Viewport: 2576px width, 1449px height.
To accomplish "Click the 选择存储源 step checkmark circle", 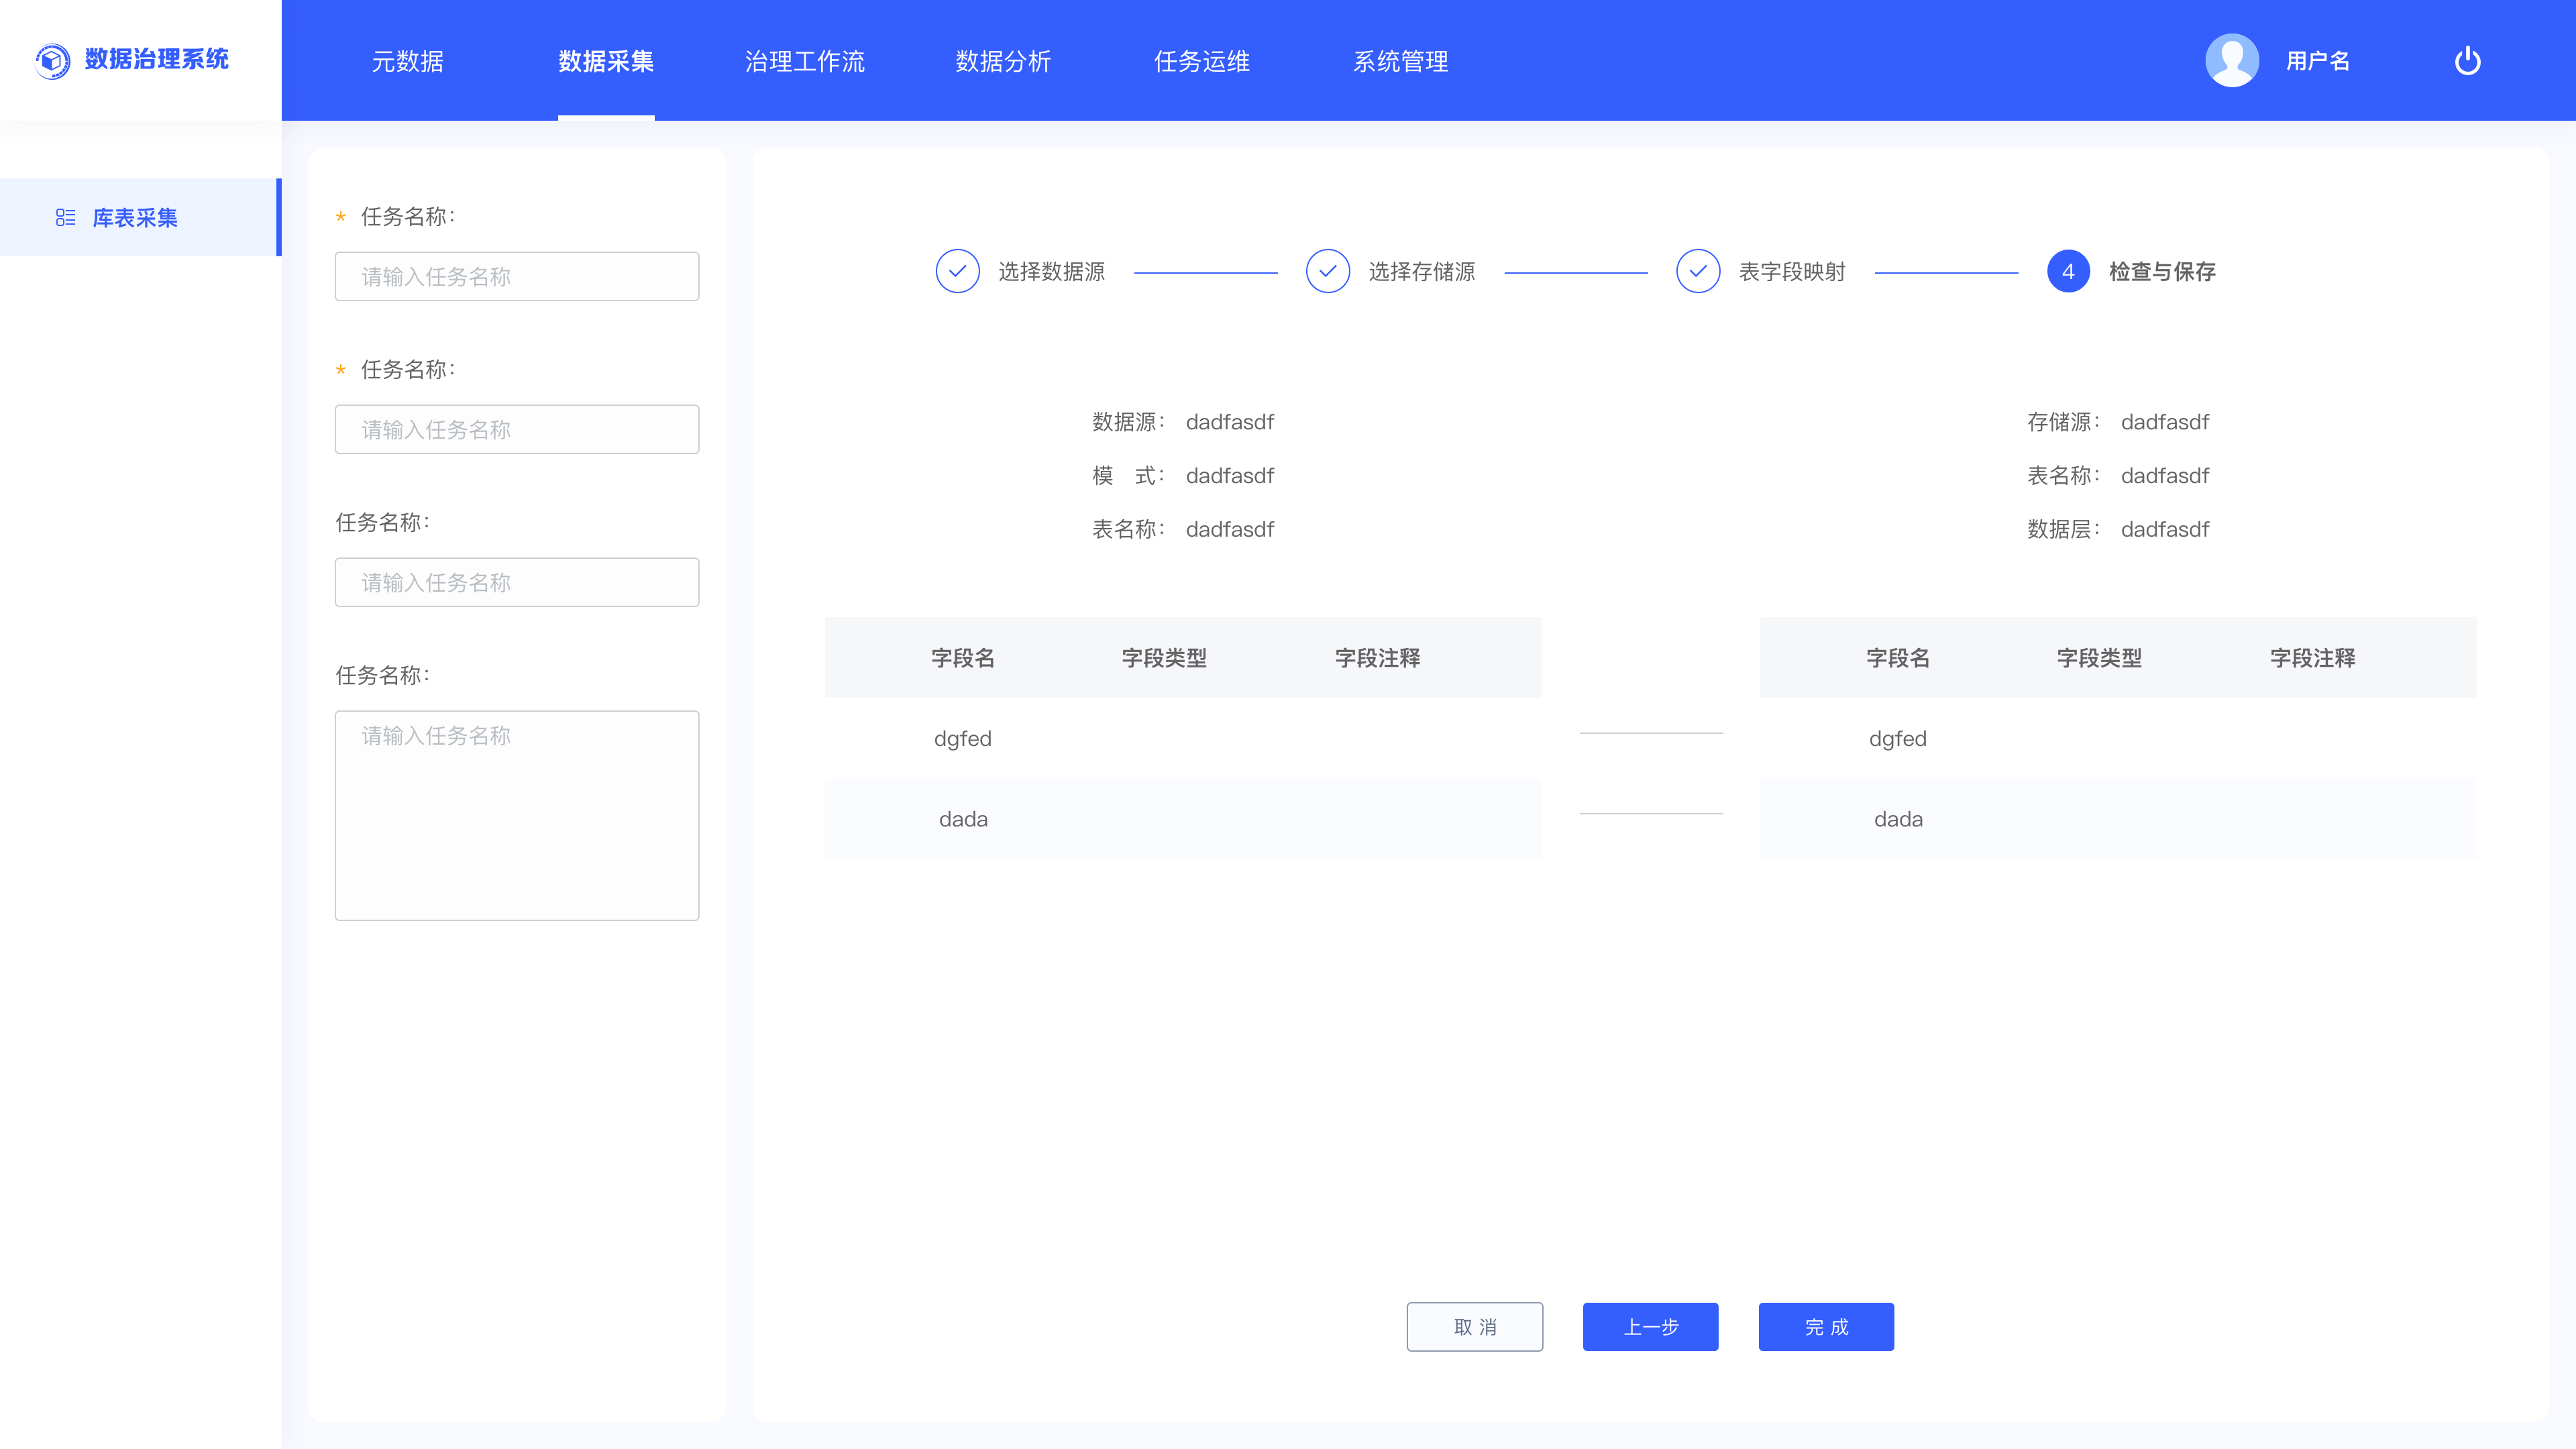I will (1328, 271).
